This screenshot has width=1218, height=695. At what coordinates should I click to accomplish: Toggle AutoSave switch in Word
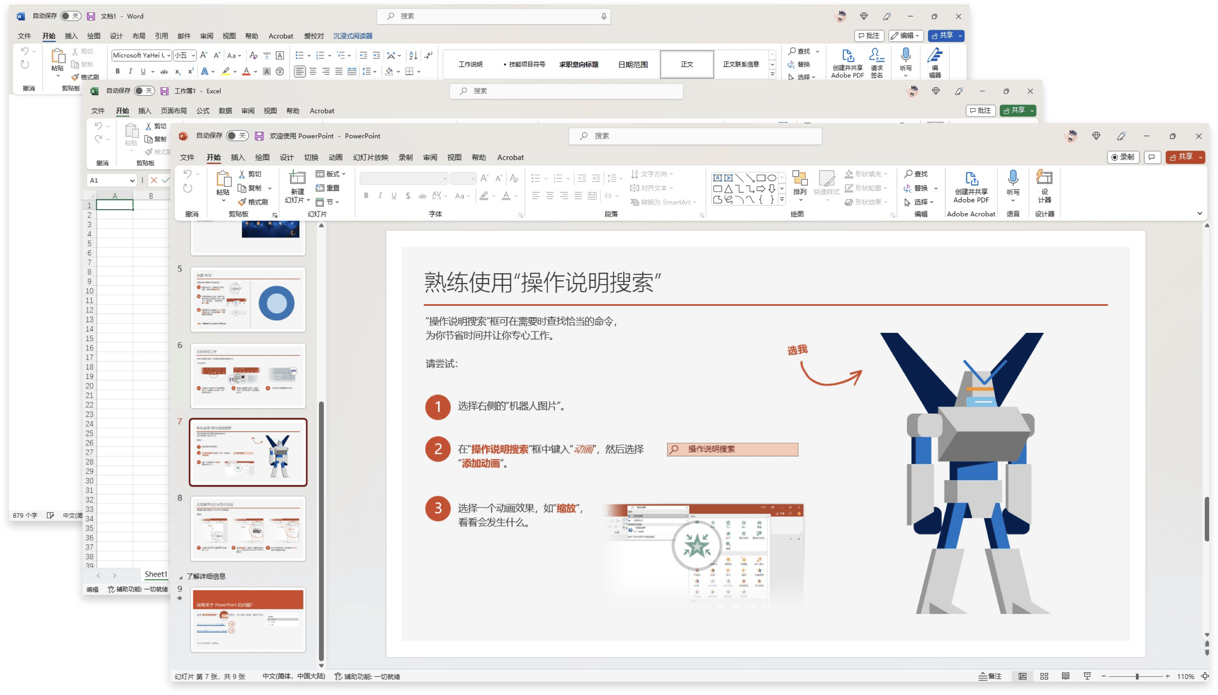coord(71,16)
